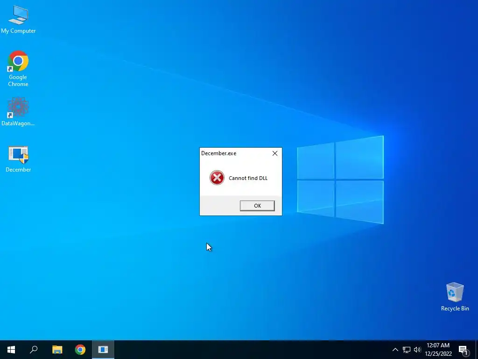The height and width of the screenshot is (359, 478).
Task: Select the Google Chrome desktop shortcut
Action: pyautogui.click(x=18, y=69)
